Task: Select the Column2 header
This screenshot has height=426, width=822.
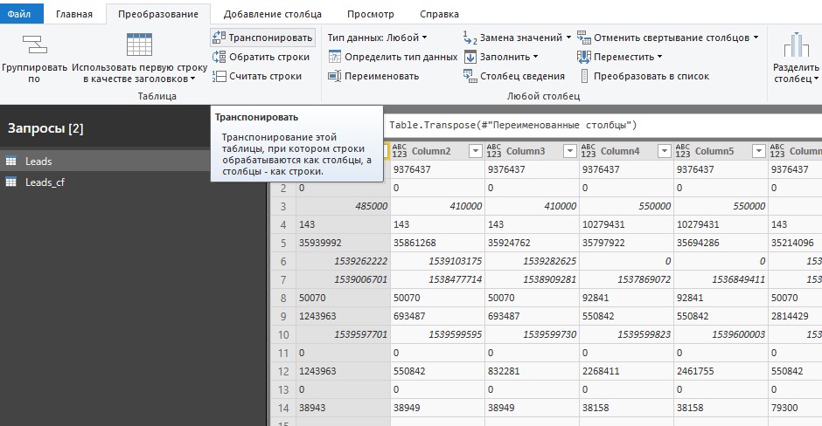Action: (437, 151)
